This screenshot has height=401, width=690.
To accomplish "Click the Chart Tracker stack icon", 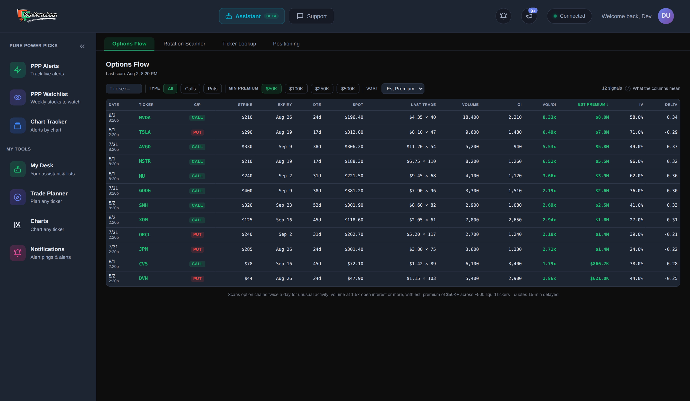I will click(18, 125).
